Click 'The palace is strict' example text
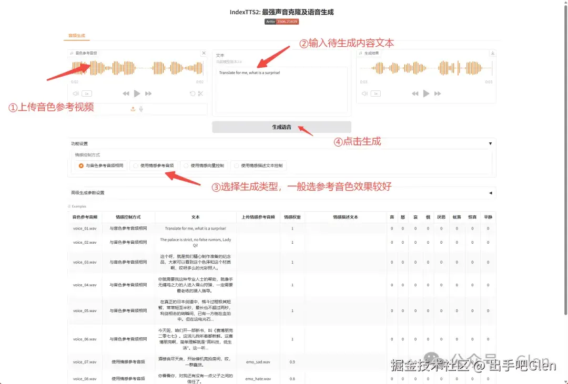Screen dimensions: 568x384 pos(196,243)
